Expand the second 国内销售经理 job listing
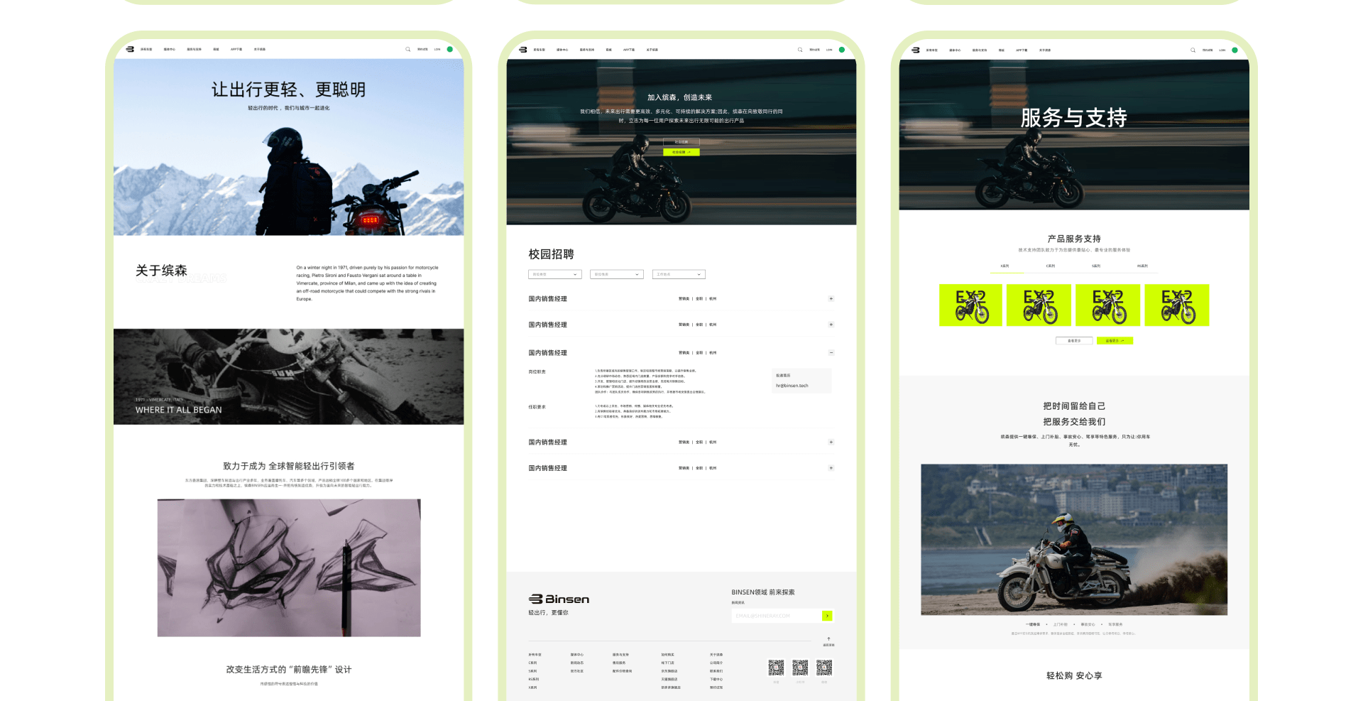Image resolution: width=1363 pixels, height=701 pixels. click(x=831, y=325)
